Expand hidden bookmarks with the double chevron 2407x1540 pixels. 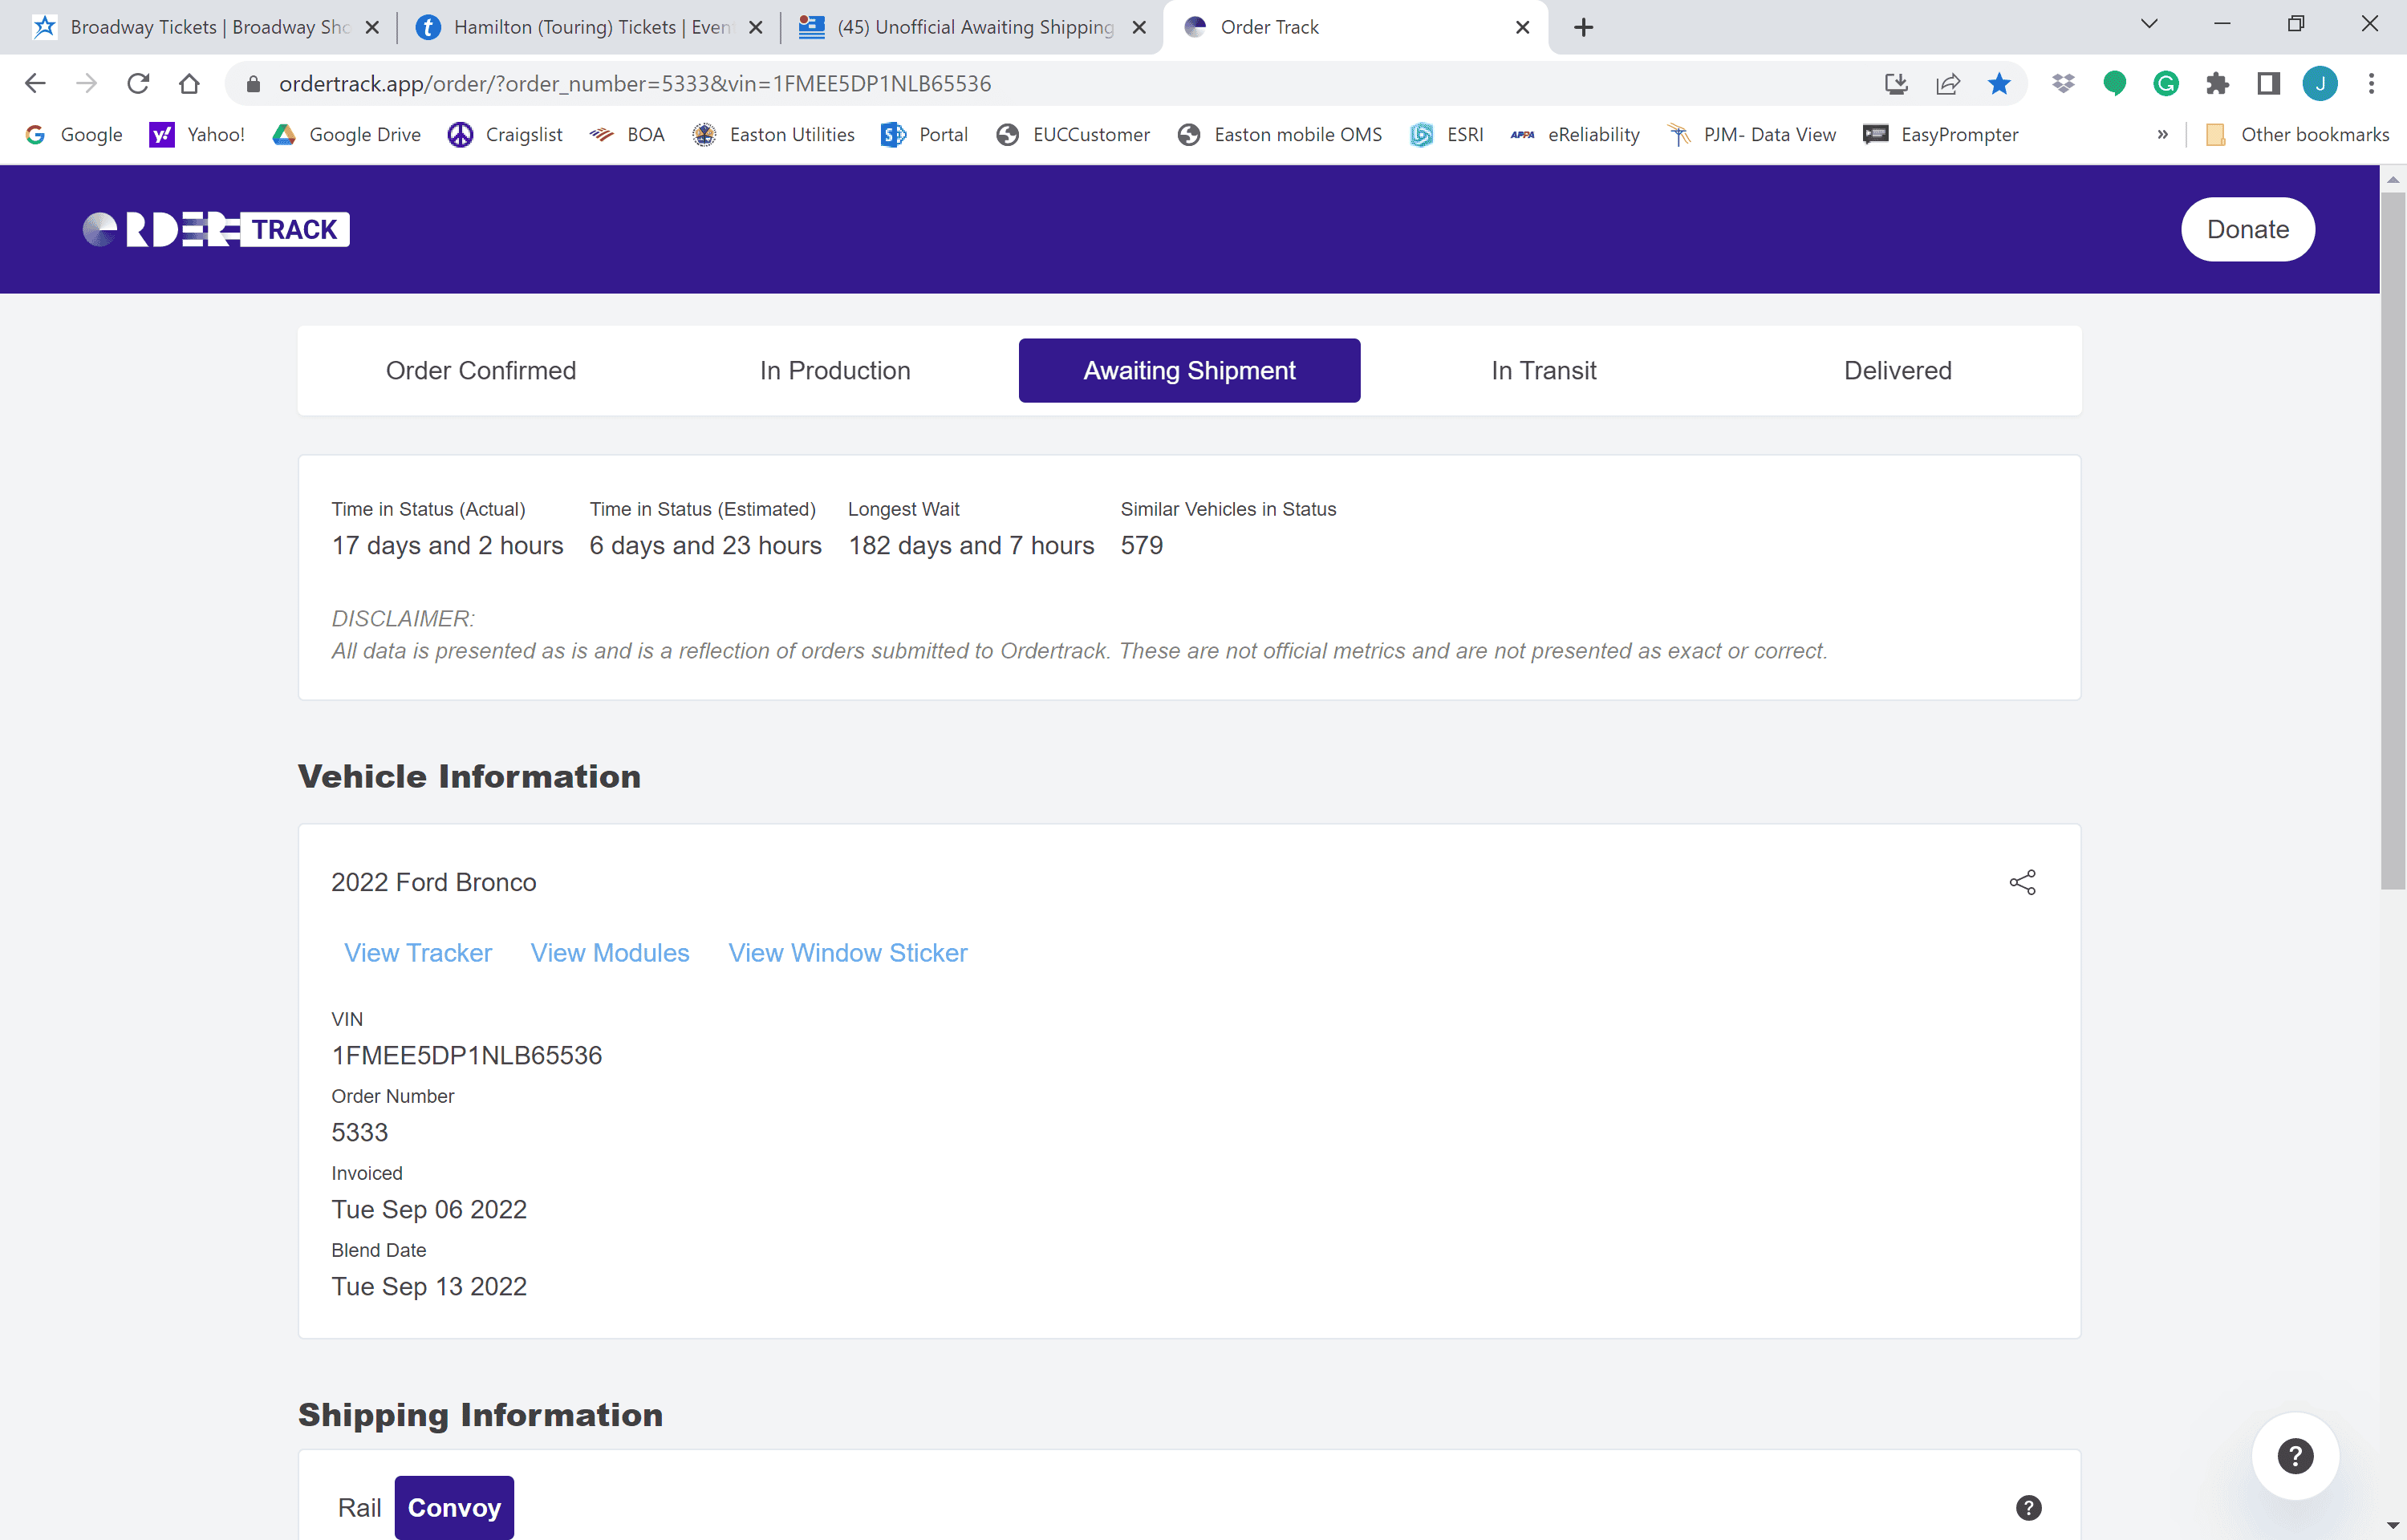(x=2163, y=134)
